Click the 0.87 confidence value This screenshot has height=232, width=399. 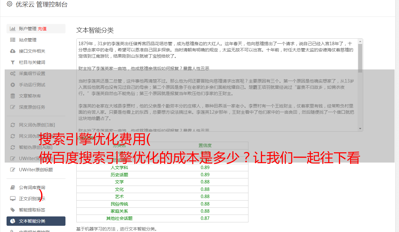pos(205,218)
